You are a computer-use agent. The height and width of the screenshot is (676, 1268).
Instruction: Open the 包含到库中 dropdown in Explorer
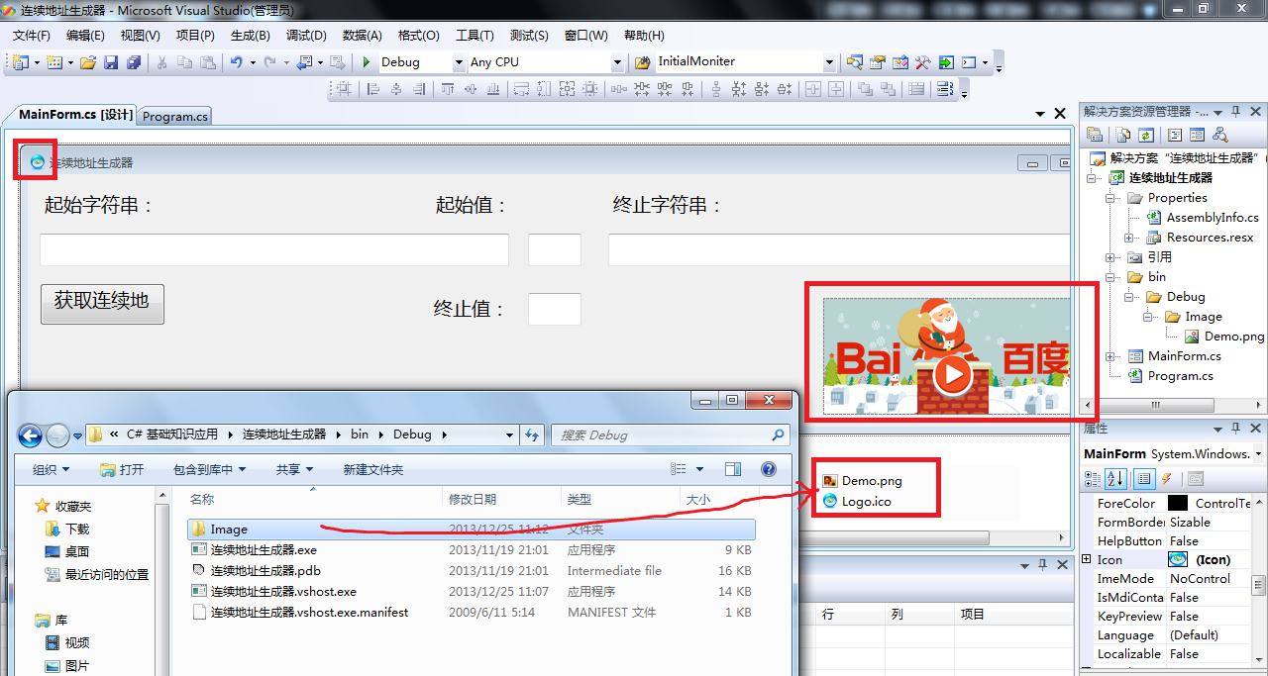tap(209, 470)
